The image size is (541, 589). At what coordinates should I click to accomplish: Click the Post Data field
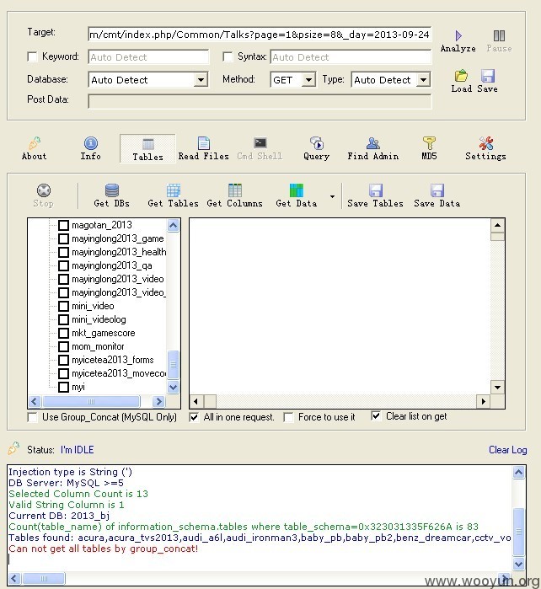click(260, 101)
